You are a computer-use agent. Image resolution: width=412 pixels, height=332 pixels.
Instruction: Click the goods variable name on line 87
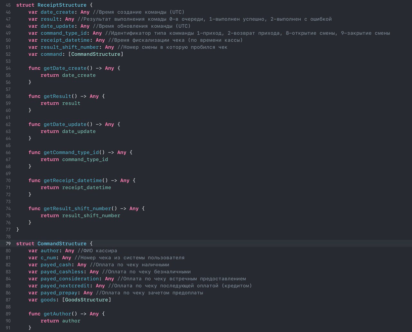pos(48,300)
